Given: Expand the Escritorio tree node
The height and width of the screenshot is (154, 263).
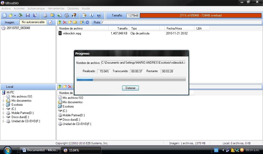Looking at the screenshot, I should click(3, 105).
